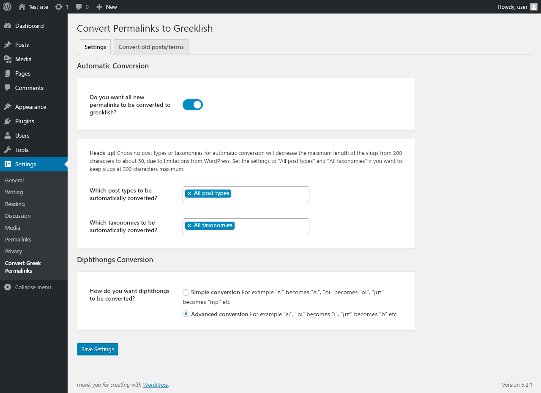The image size is (541, 393).
Task: Open the comments bubble icon in admin bar
Action: (79, 7)
